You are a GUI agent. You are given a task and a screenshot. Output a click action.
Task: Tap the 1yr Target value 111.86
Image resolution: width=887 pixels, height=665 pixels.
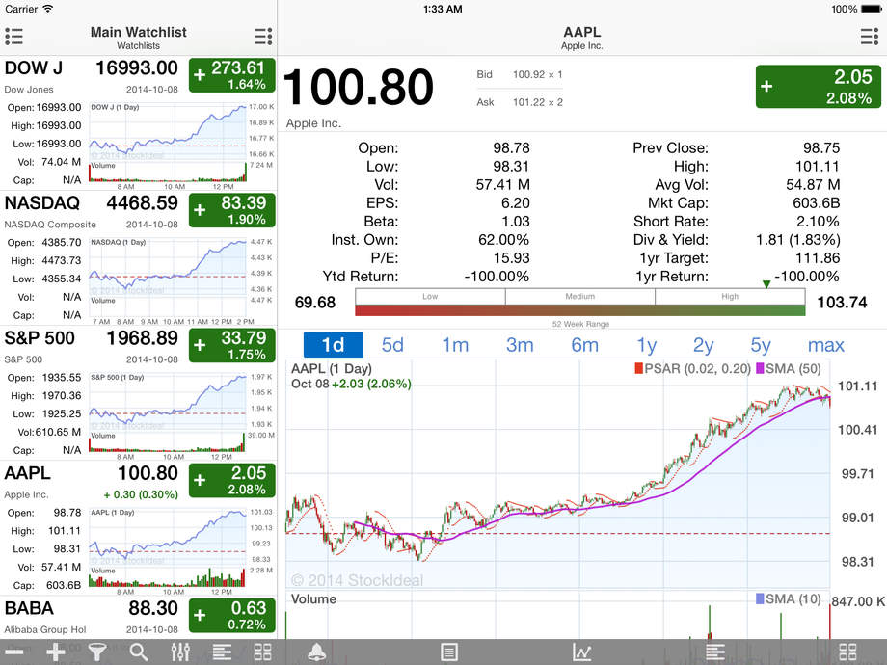click(x=818, y=258)
